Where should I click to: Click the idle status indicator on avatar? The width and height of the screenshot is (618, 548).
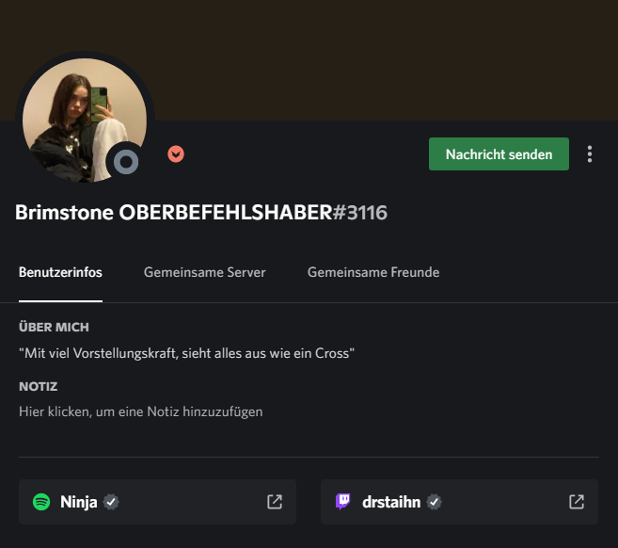coord(126,162)
